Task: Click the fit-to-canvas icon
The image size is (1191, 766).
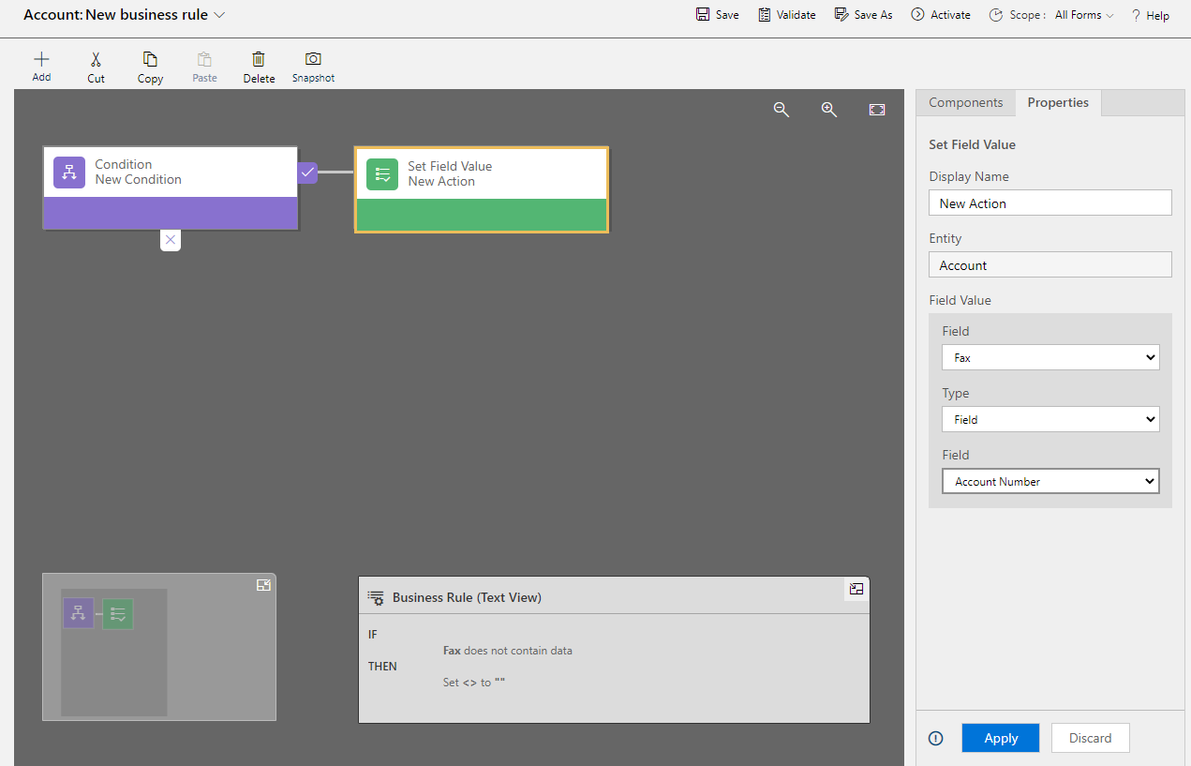Action: 877,109
